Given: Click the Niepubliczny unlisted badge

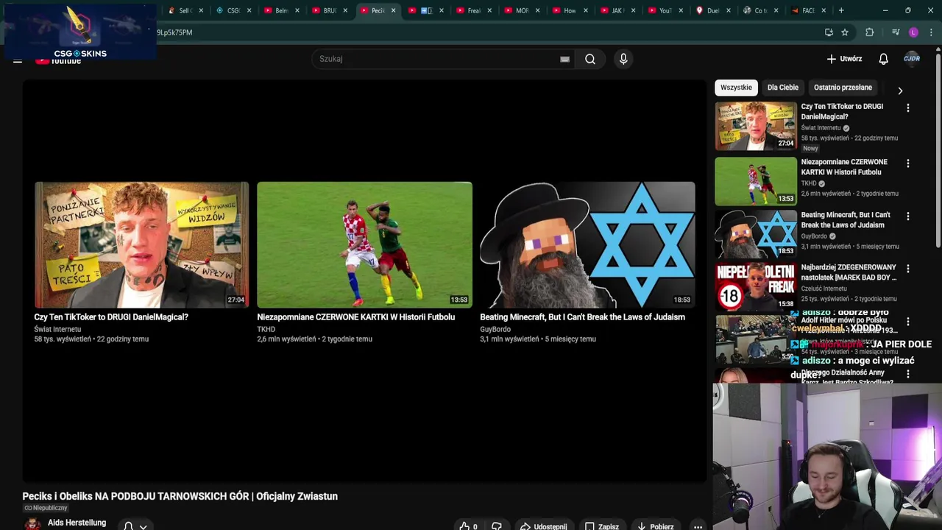Looking at the screenshot, I should click(x=46, y=508).
